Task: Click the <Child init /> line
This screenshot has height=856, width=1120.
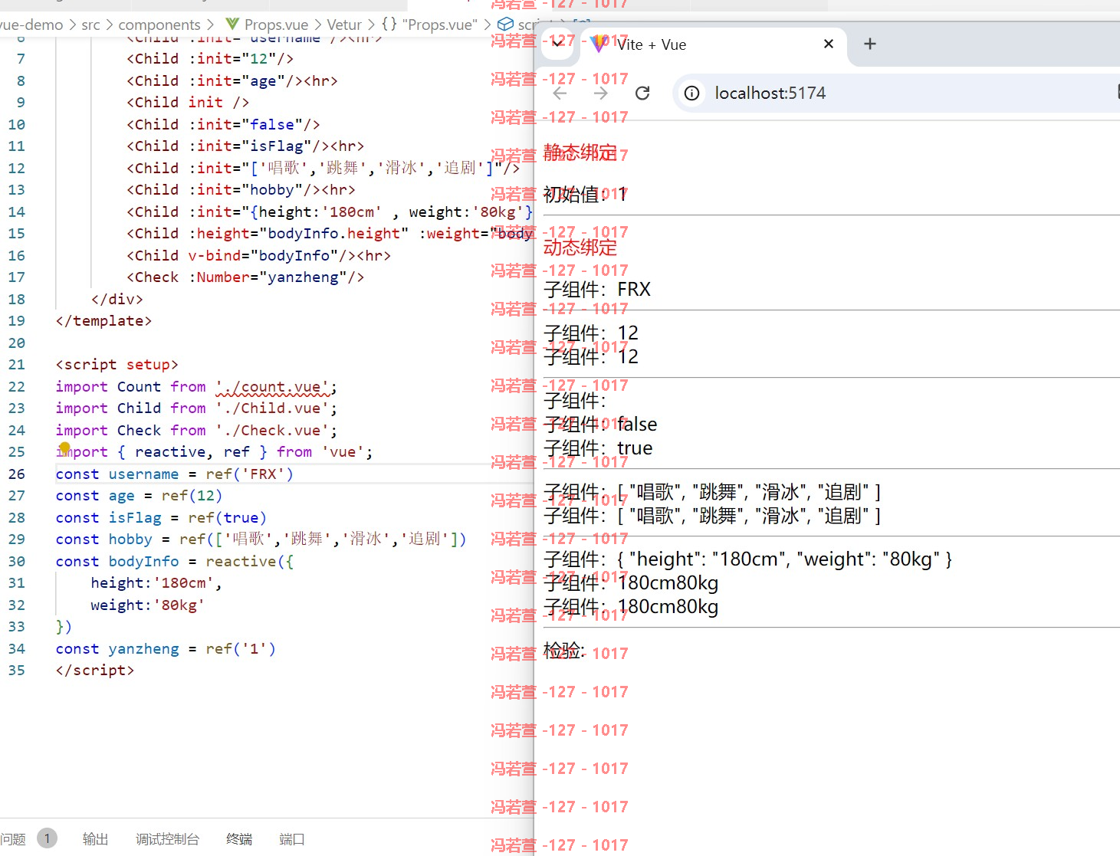Action: click(x=188, y=102)
